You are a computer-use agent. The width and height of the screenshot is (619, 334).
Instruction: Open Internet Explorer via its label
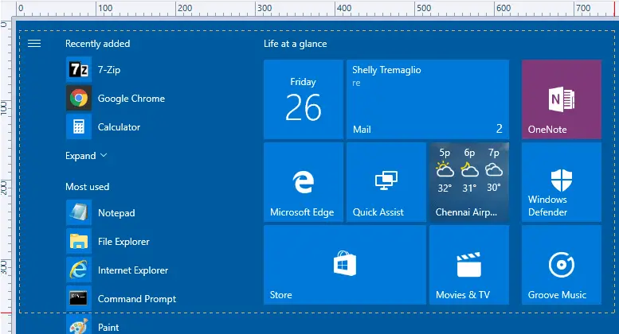(x=133, y=270)
